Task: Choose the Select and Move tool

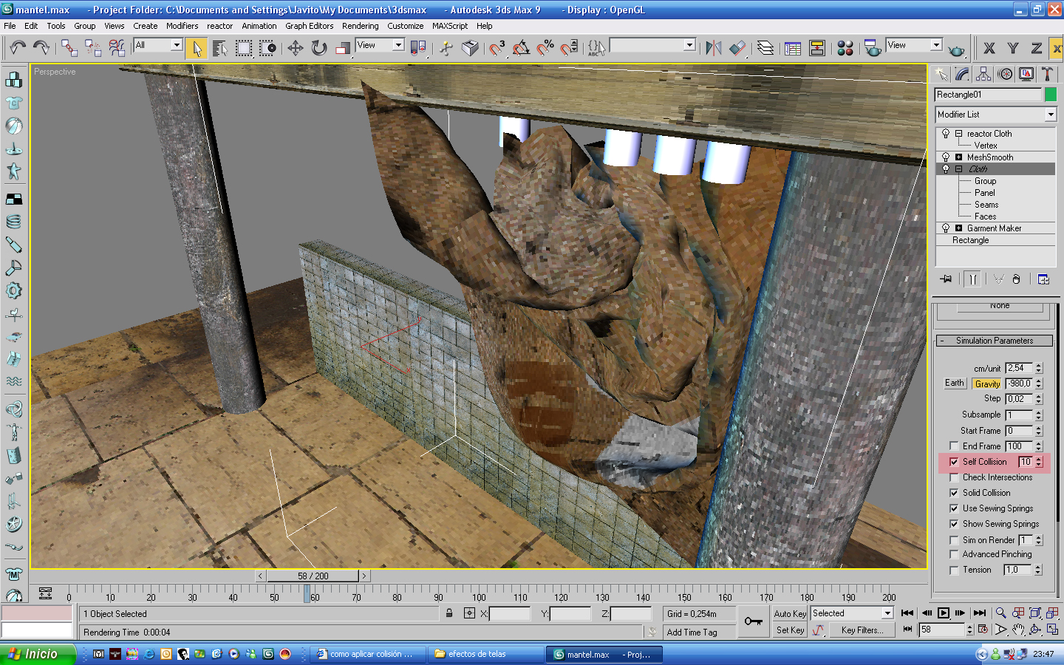Action: pos(296,48)
